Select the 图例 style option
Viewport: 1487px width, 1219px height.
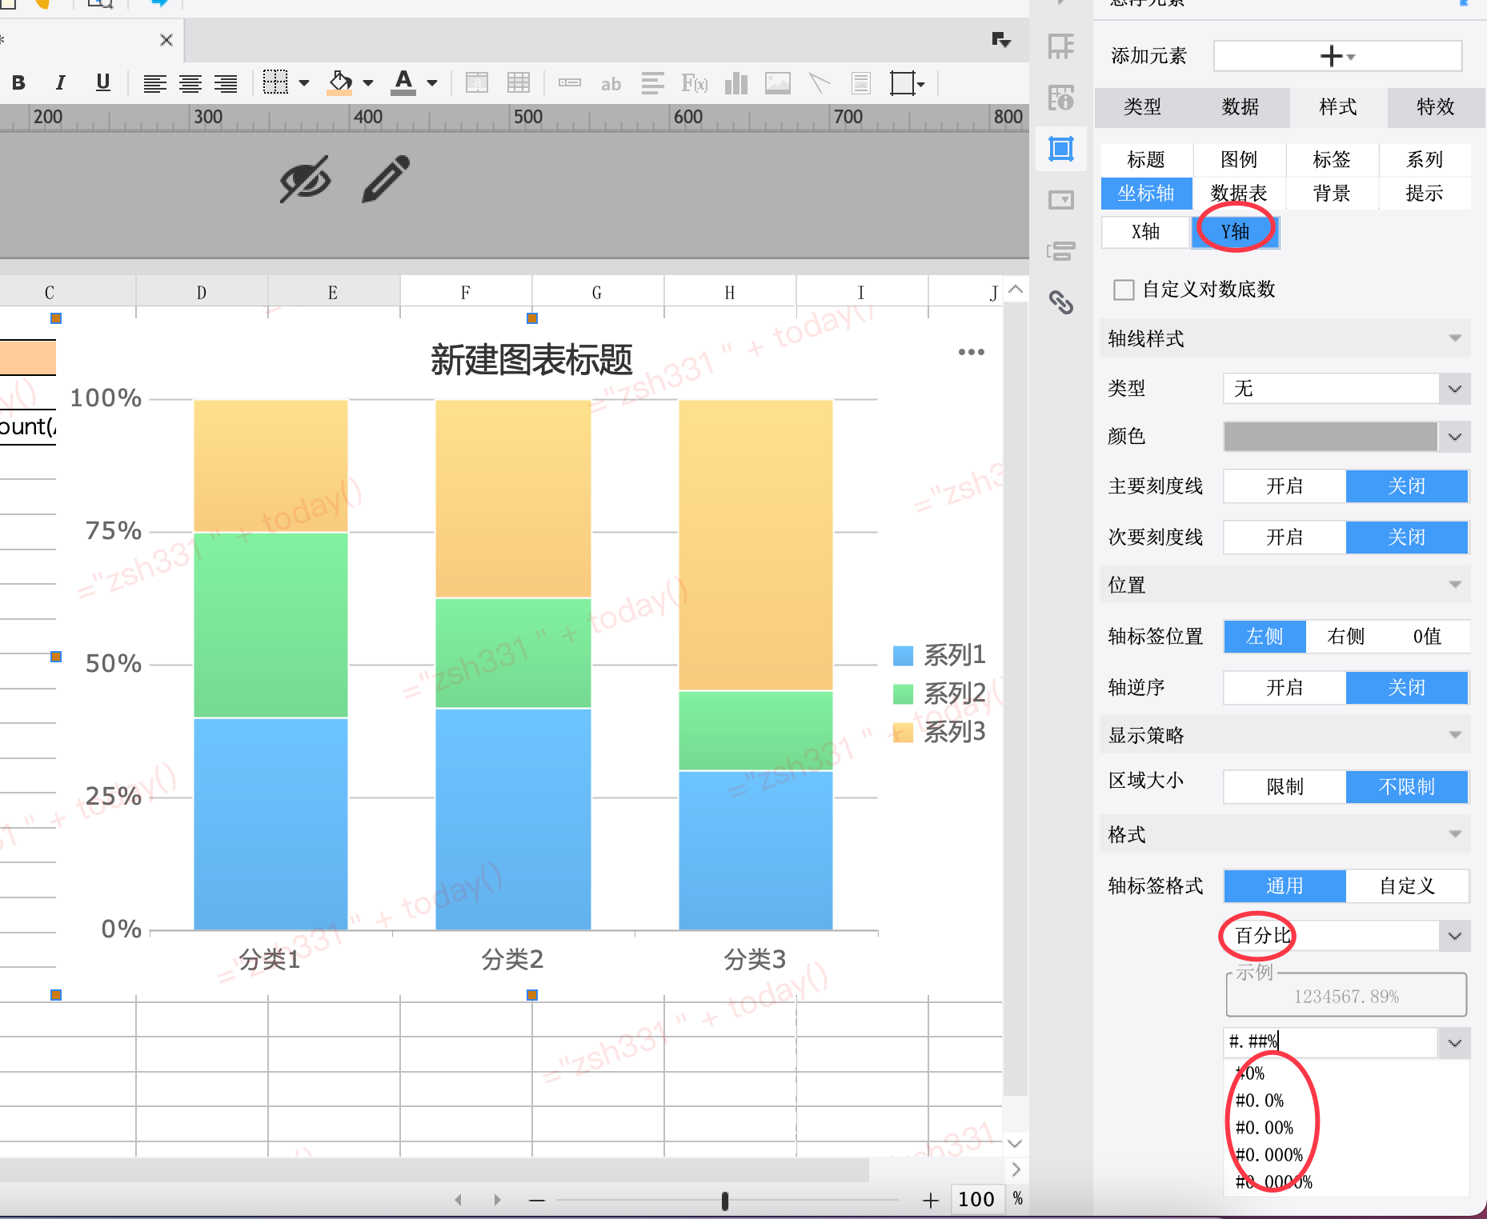[x=1239, y=160]
